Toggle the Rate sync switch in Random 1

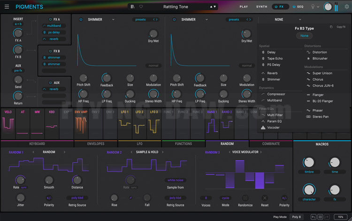tap(23, 187)
